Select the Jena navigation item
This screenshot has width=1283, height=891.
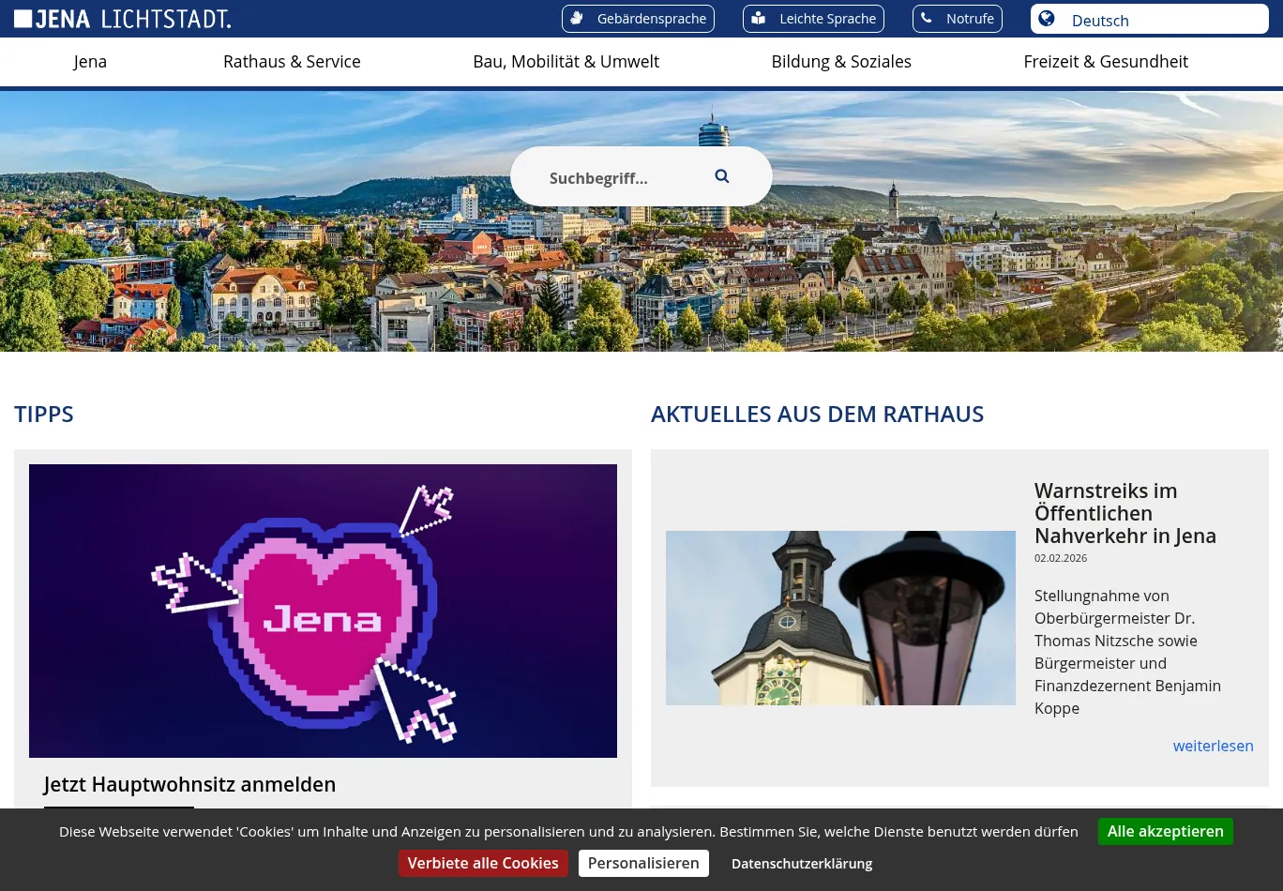pyautogui.click(x=90, y=62)
